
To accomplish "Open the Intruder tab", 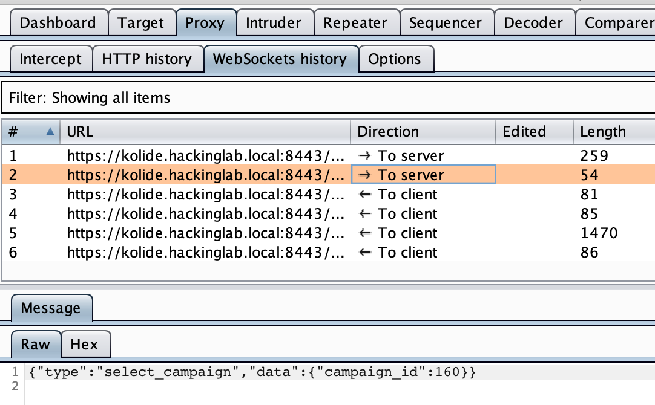I will pyautogui.click(x=274, y=23).
